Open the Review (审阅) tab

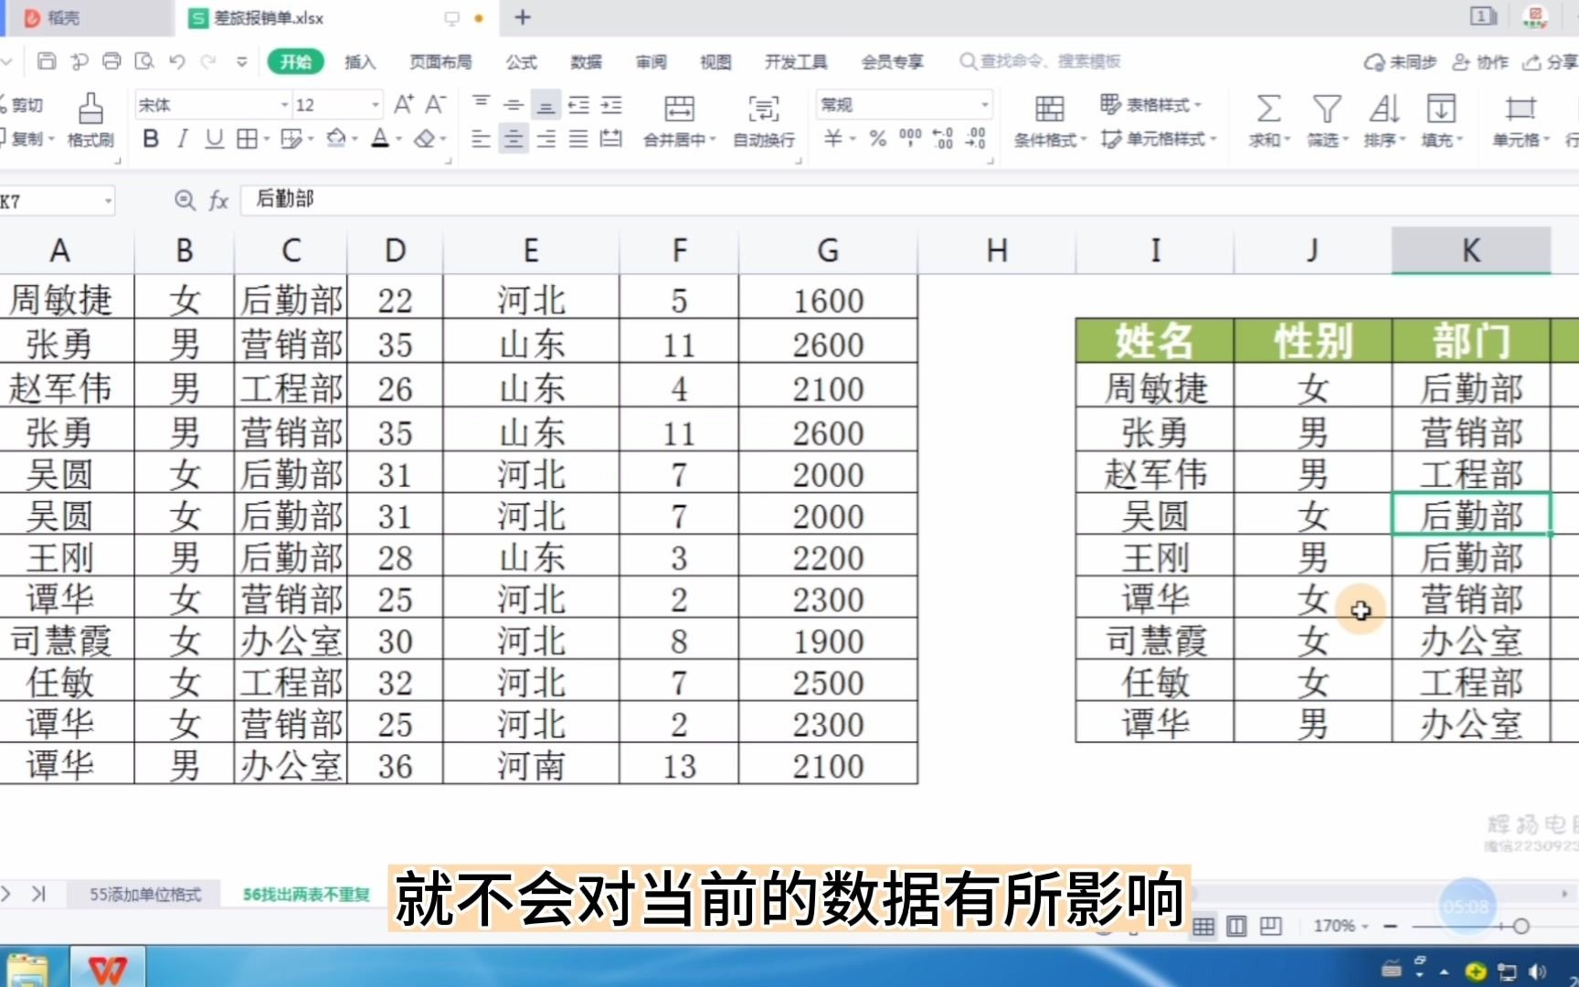pyautogui.click(x=652, y=62)
